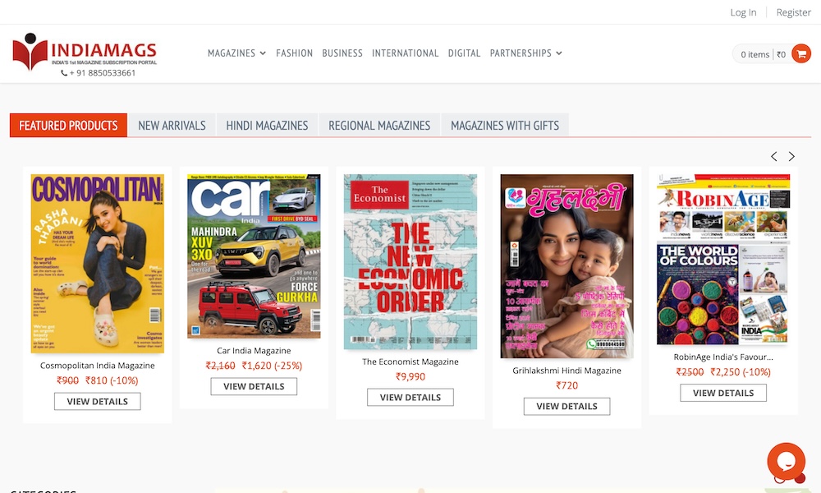
Task: Open the Grihlakshmi Hindi magazine cover
Action: click(566, 266)
